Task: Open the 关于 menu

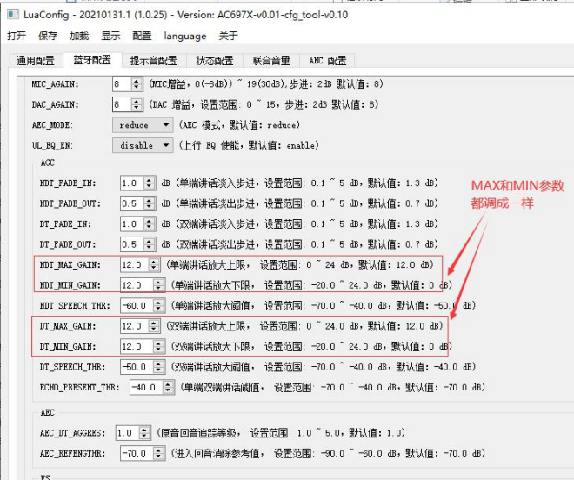Action: pos(228,36)
